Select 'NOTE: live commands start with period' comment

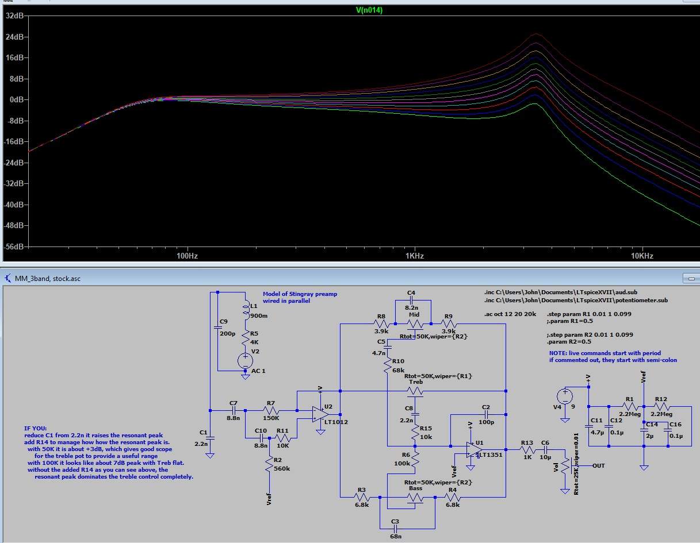(605, 353)
